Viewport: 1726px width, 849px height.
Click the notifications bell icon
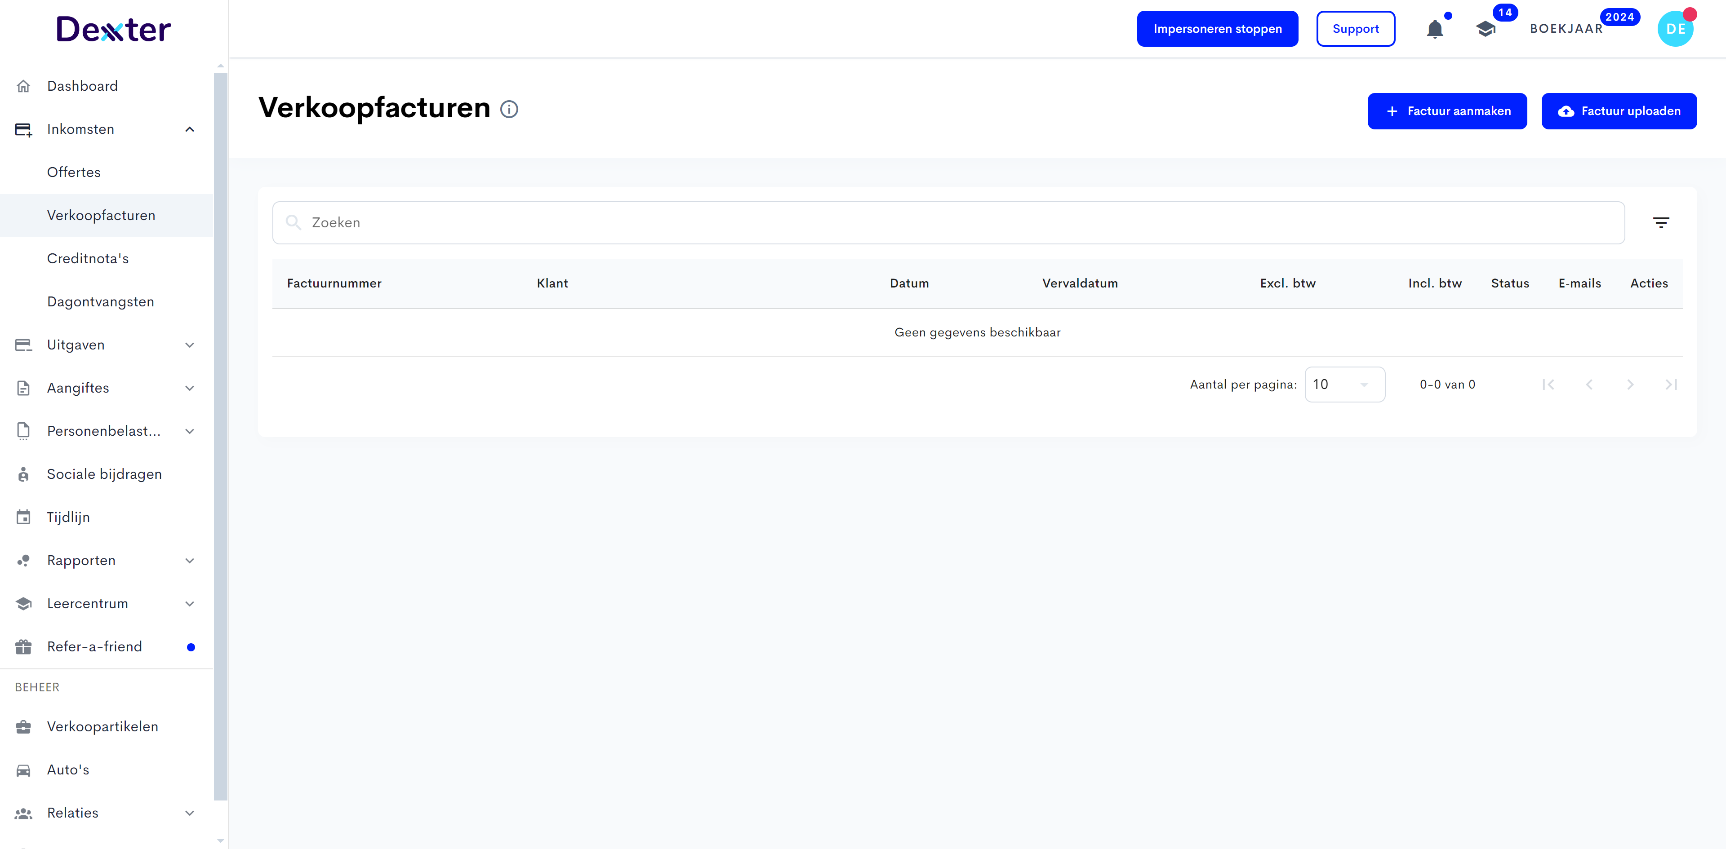(x=1435, y=30)
